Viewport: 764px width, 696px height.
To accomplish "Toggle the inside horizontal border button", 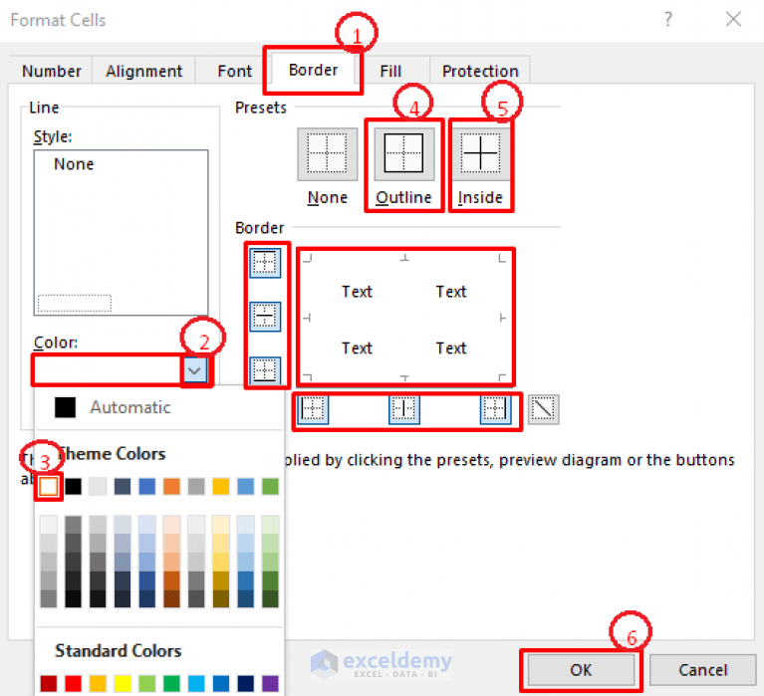I will 265,317.
